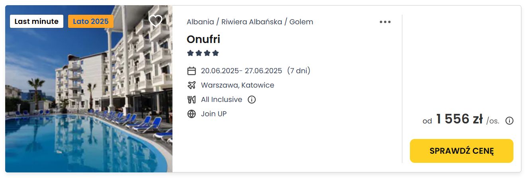Select the Last minute badge
This screenshot has width=527, height=178.
pos(37,22)
